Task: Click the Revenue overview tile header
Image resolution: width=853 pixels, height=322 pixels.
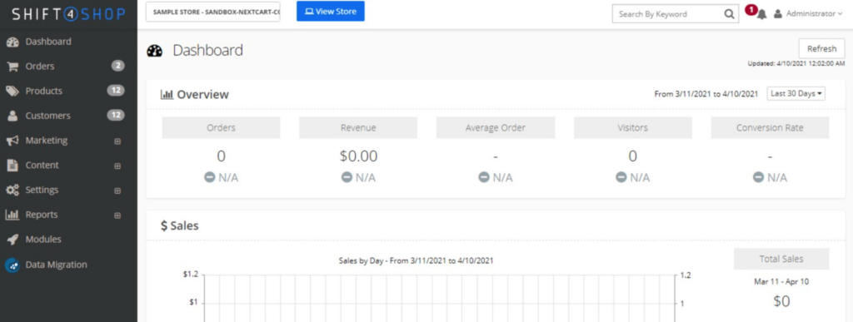Action: (358, 128)
